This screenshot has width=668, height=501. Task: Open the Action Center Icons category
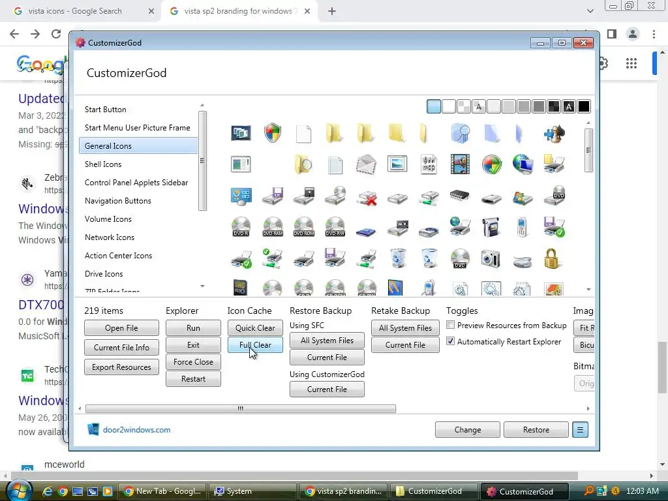(x=119, y=256)
